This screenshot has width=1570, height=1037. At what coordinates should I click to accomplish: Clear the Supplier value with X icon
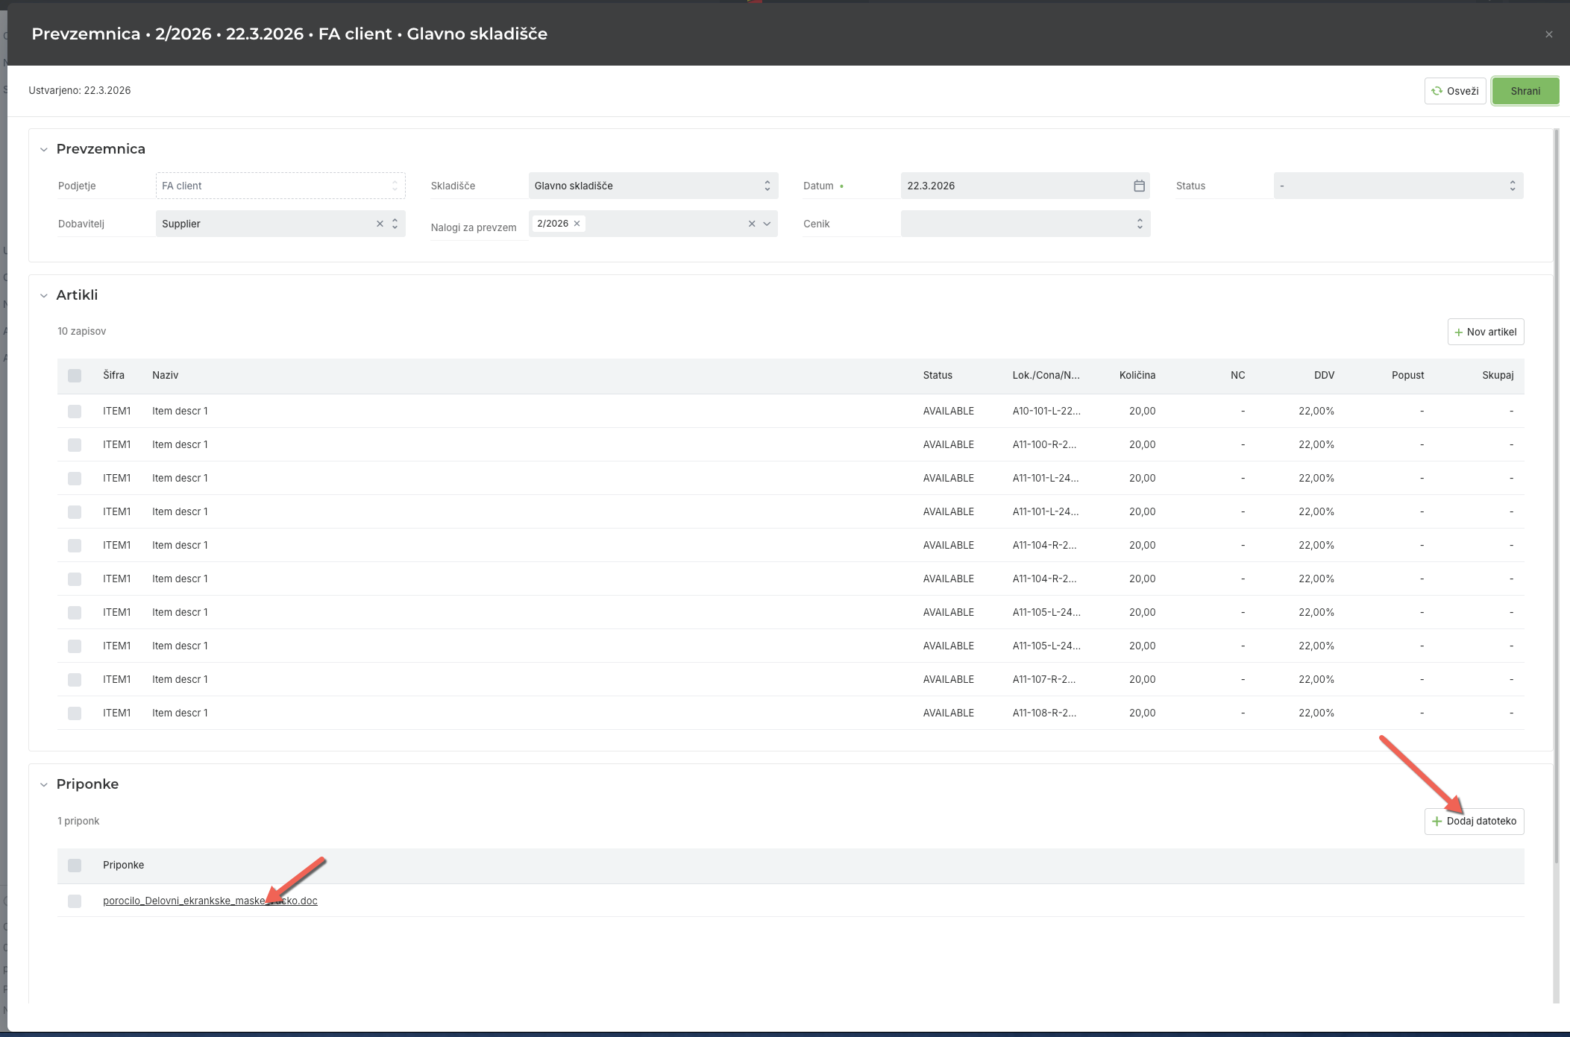(380, 224)
